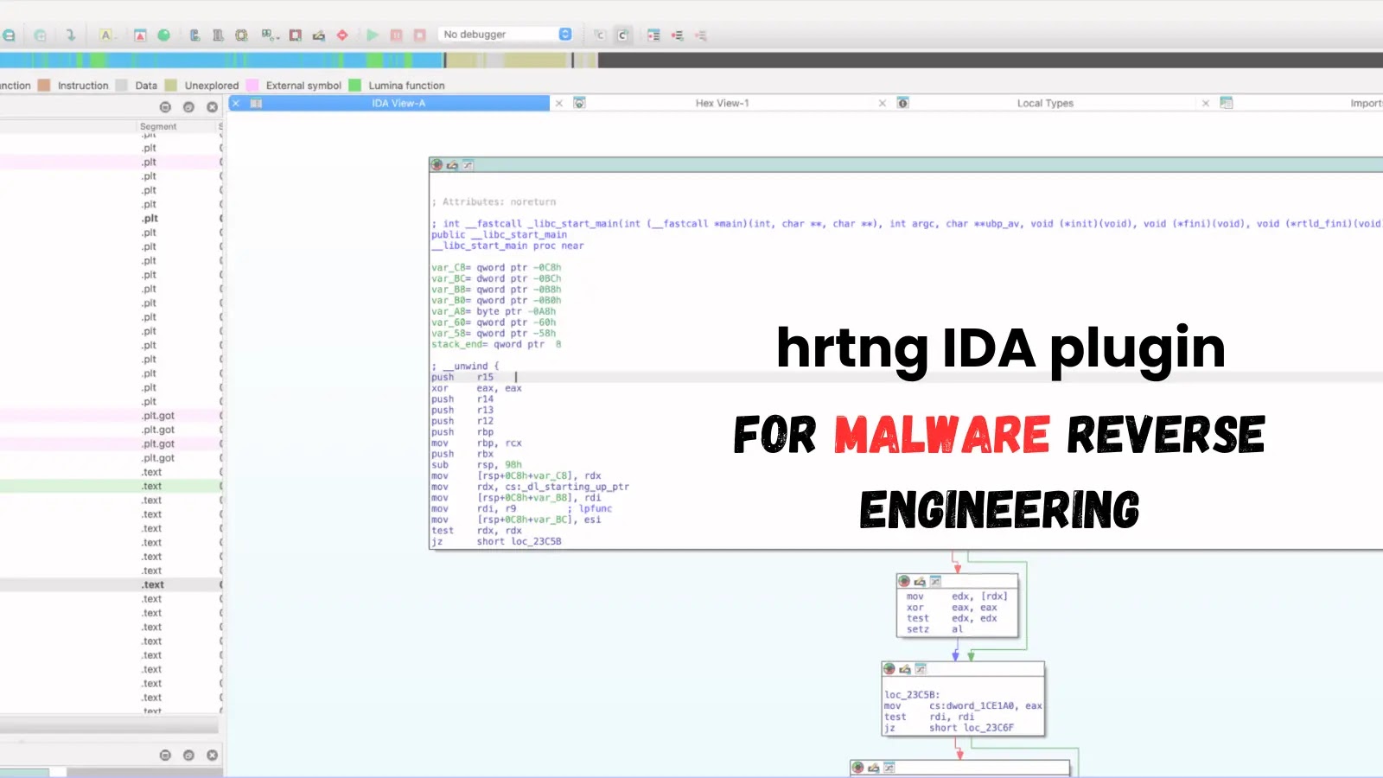Open the 'No debugger' selection dropdown
Viewport: 1383px width, 778px height.
506,35
